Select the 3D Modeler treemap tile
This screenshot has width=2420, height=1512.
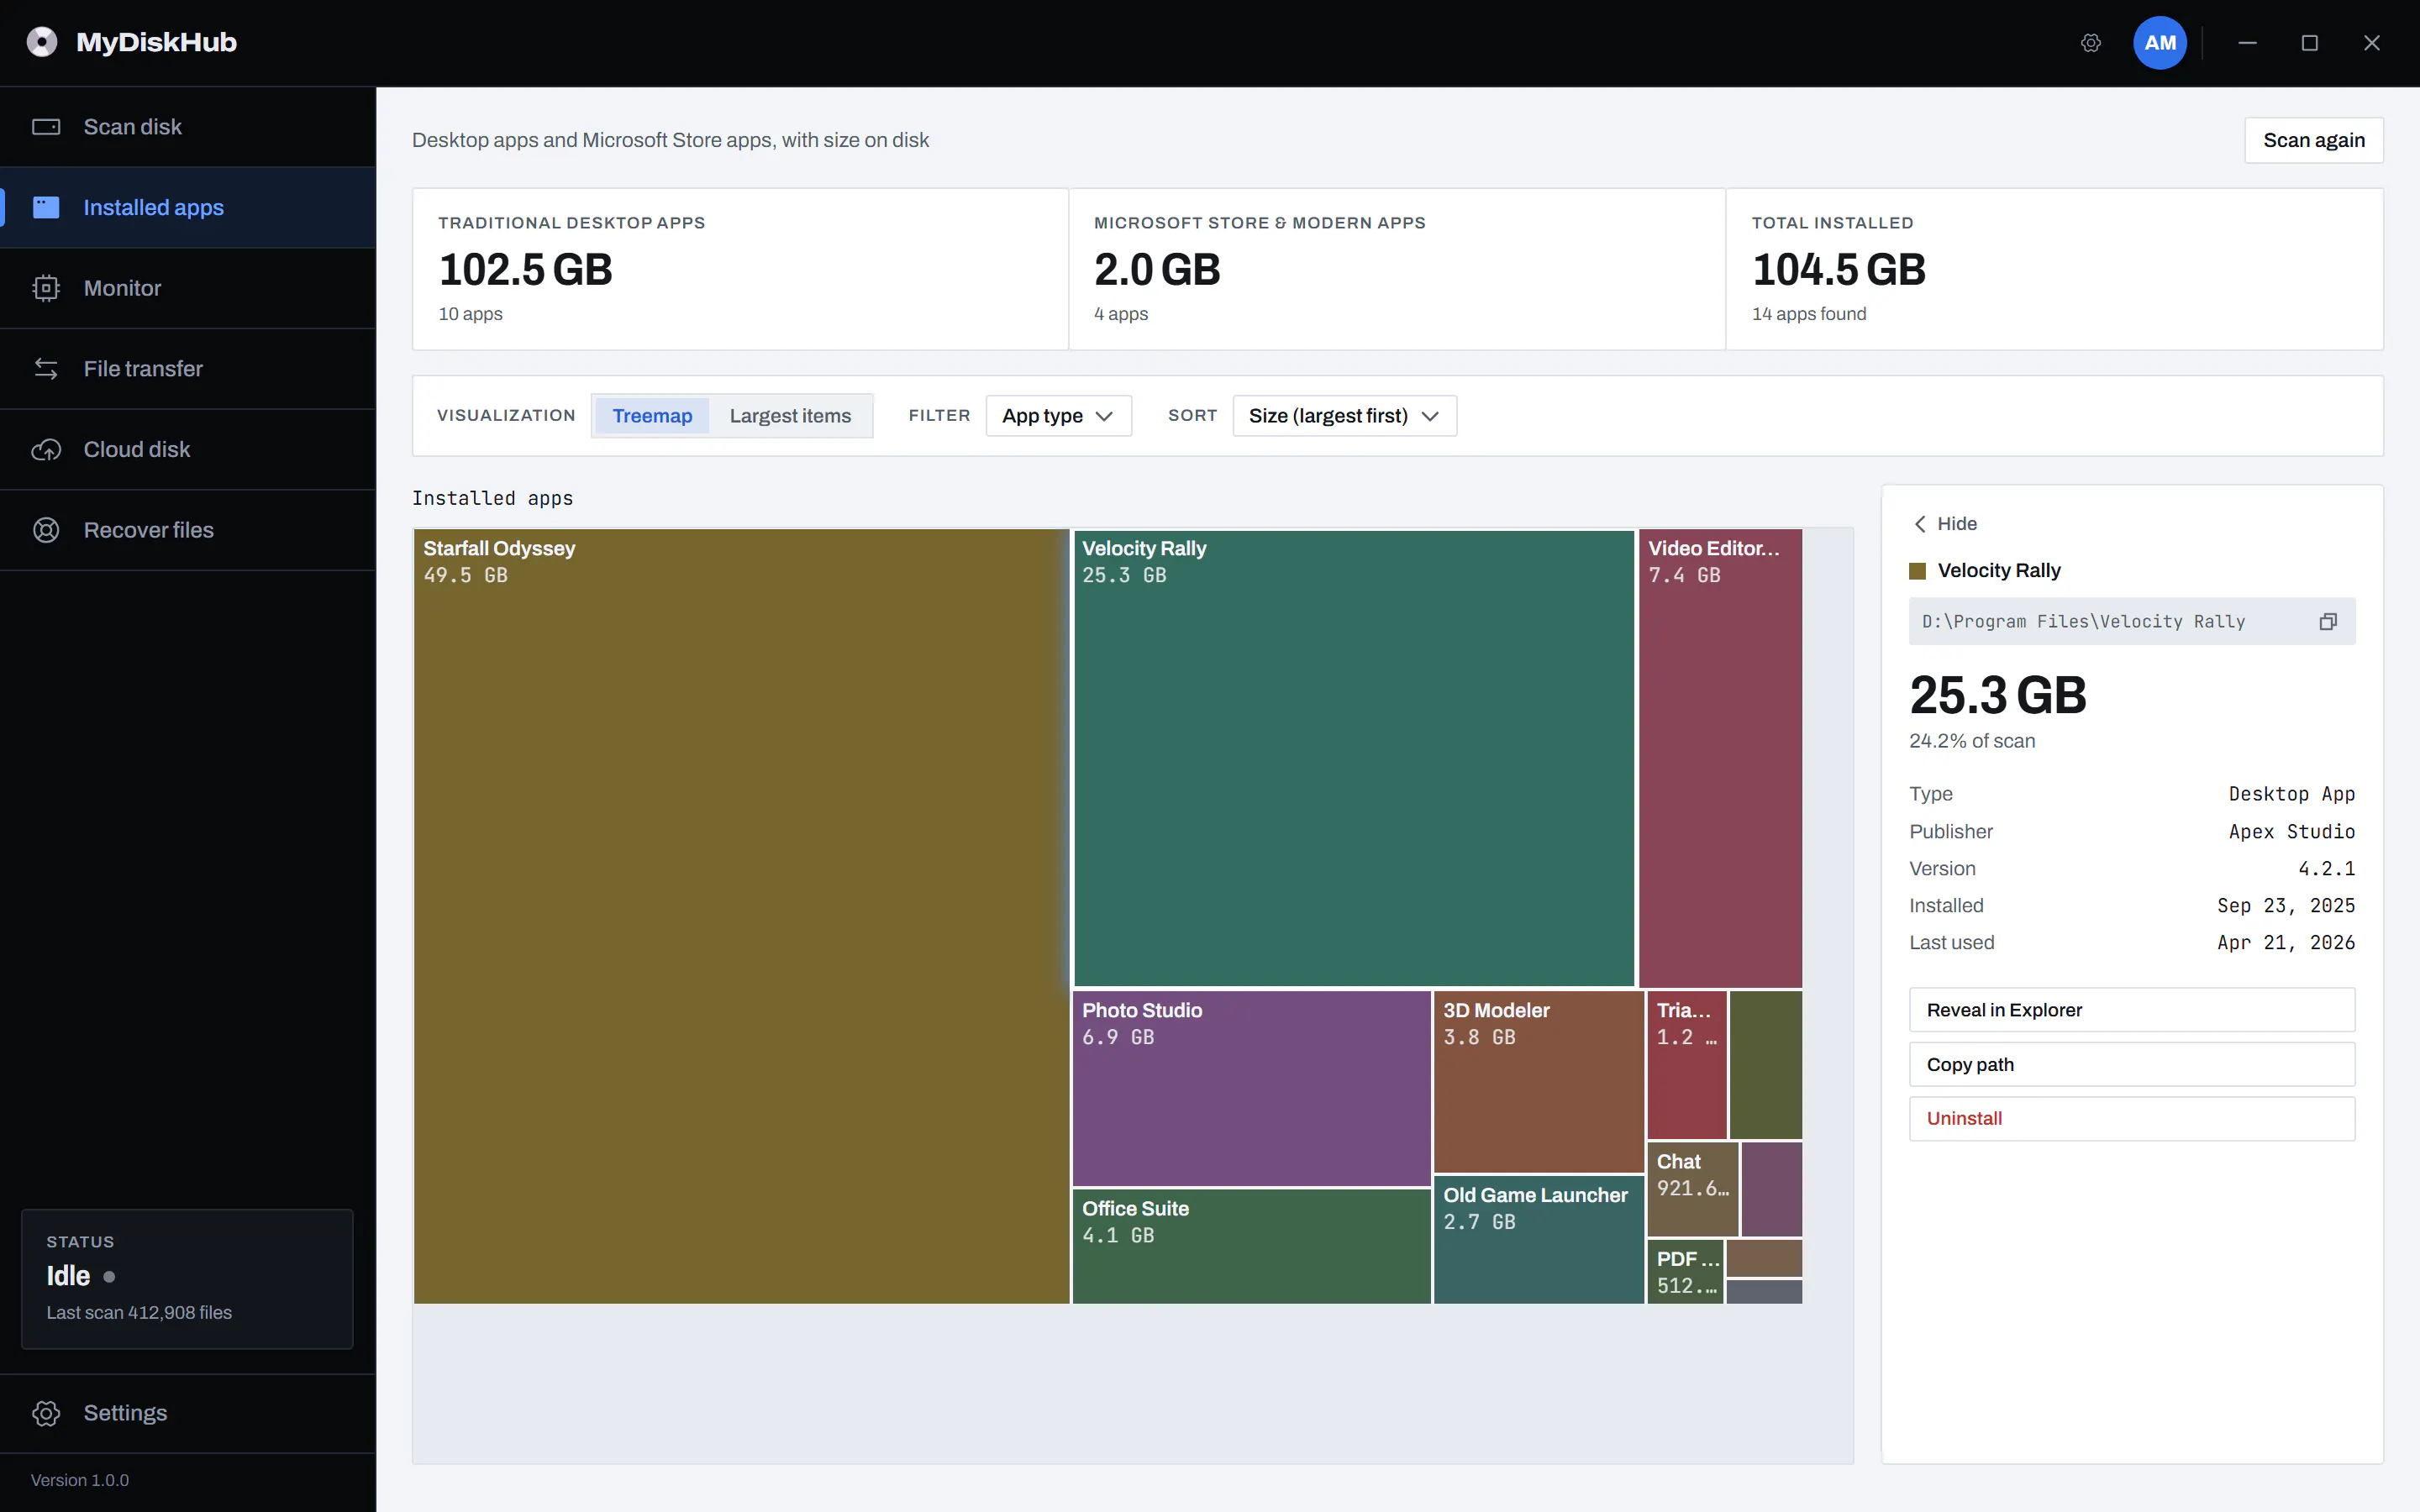pos(1538,1081)
